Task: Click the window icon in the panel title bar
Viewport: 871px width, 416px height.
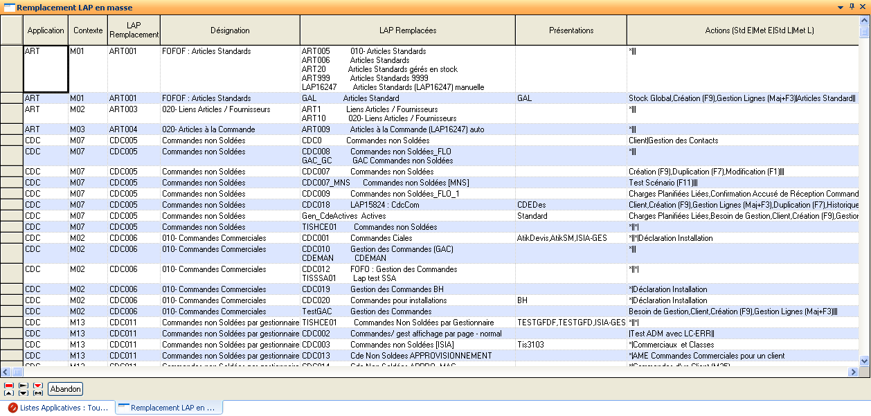Action: point(9,7)
